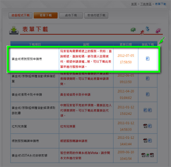Click description starting 中獎玩家若不克前來領獎
Viewport: 171px width, 167px height.
click(x=86, y=110)
